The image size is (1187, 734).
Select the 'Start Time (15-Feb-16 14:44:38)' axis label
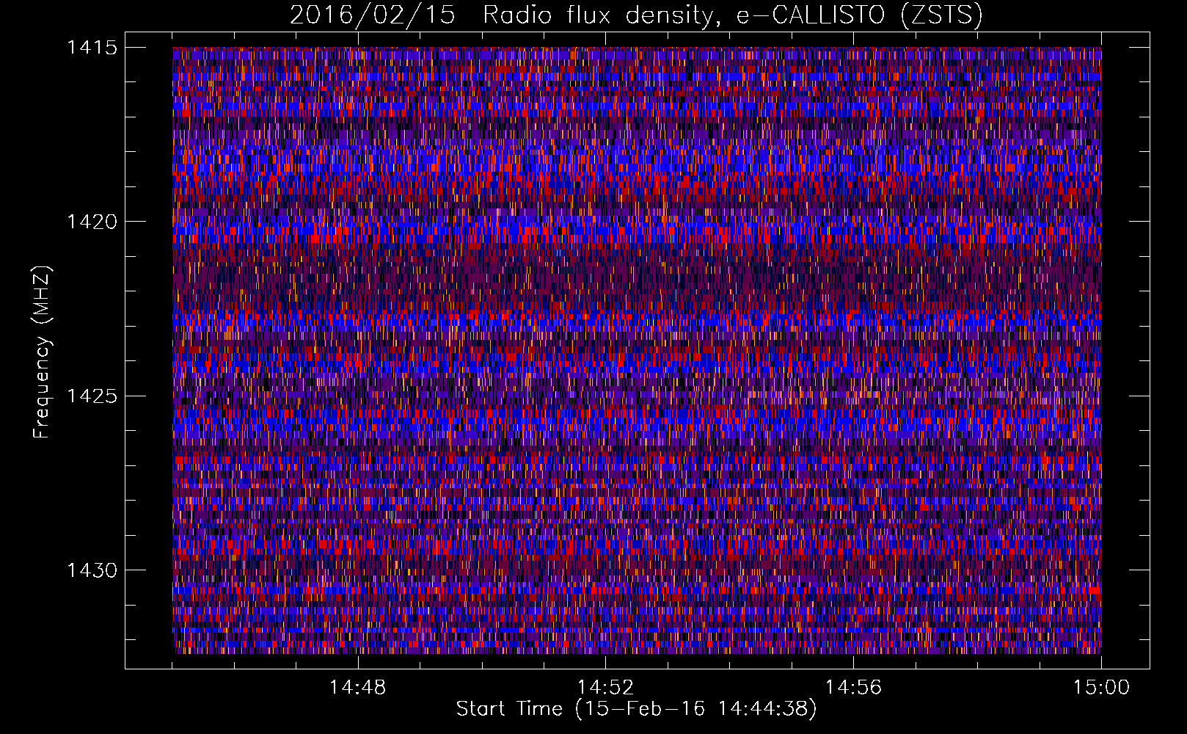click(636, 709)
